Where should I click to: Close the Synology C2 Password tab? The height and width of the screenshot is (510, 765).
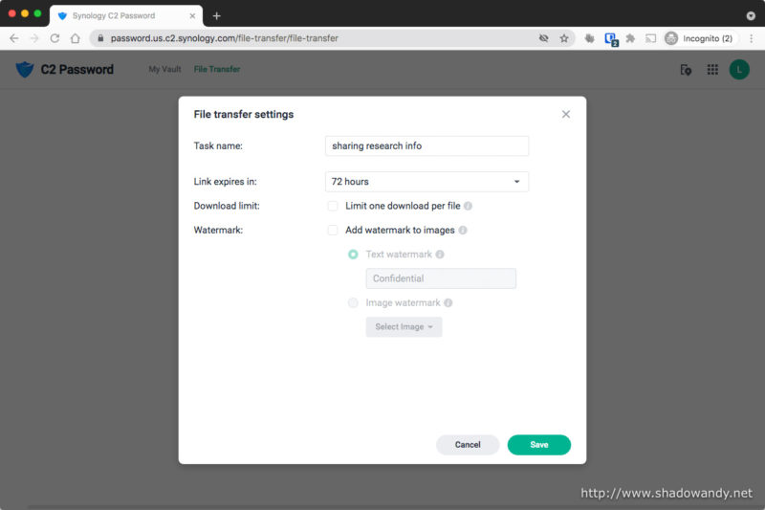[x=192, y=16]
